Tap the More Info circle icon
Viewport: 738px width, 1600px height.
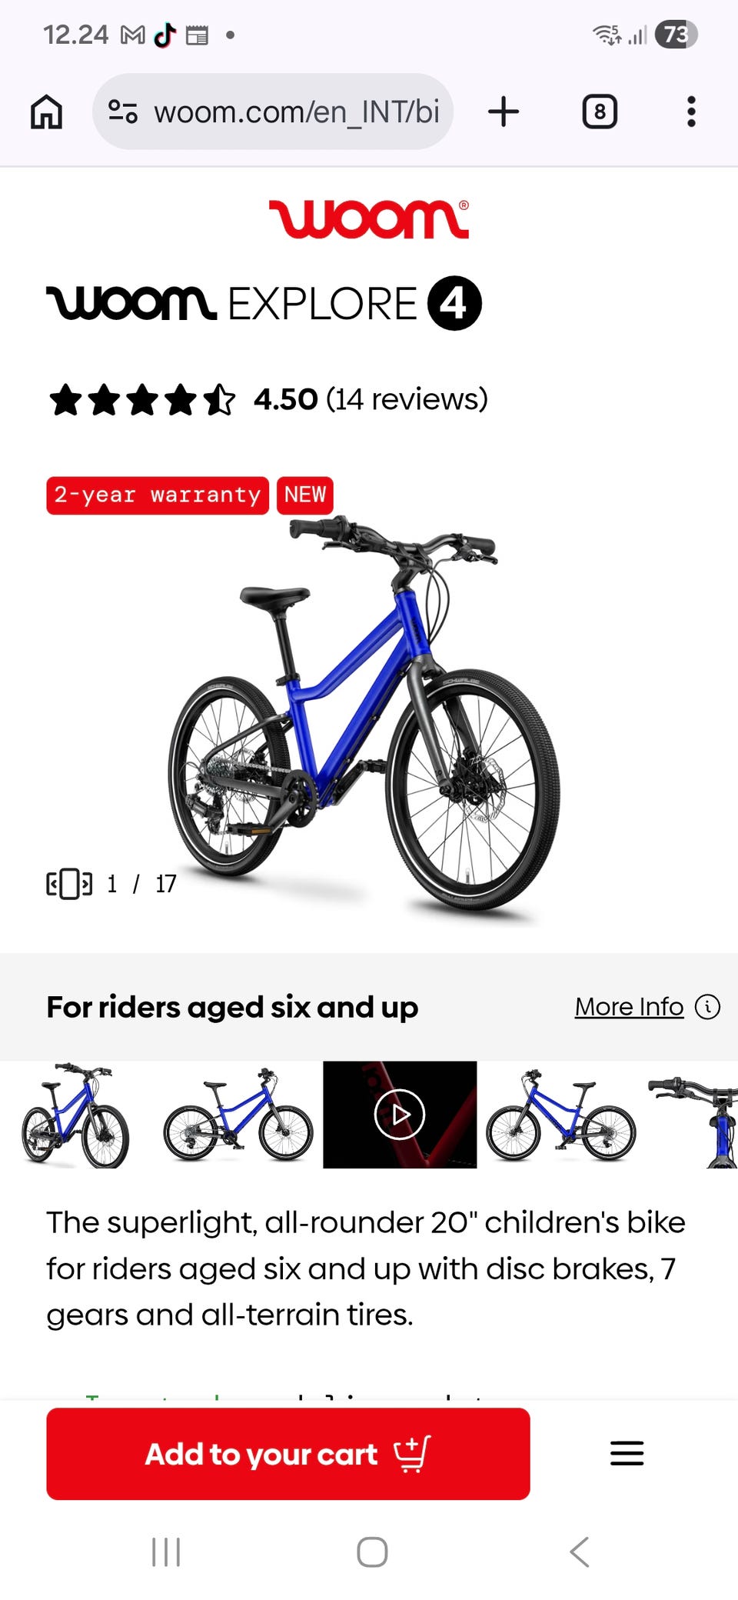pos(707,1006)
